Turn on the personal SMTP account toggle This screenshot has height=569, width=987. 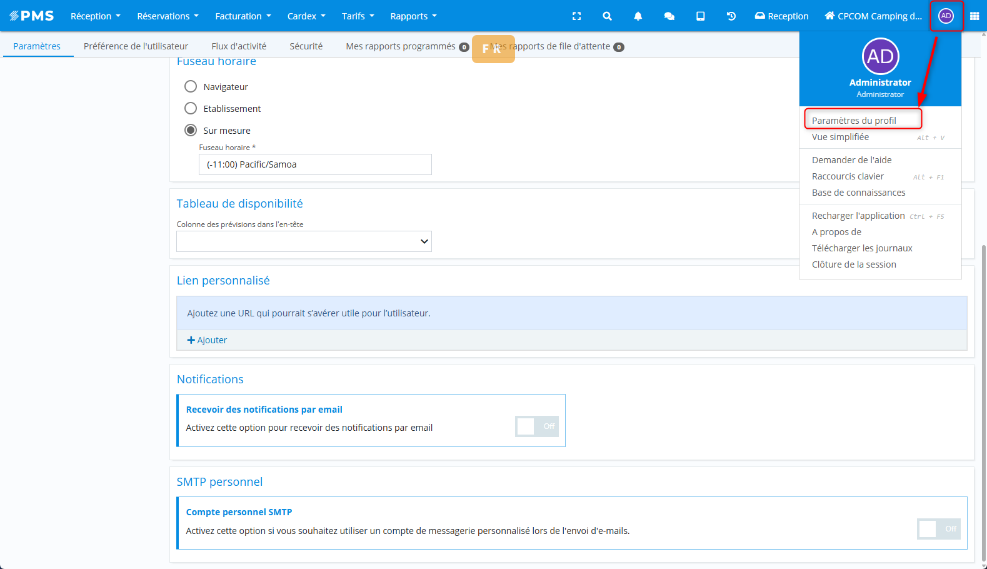click(938, 529)
